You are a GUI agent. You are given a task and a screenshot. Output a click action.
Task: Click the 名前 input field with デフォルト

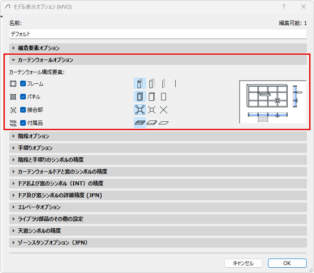(158, 34)
